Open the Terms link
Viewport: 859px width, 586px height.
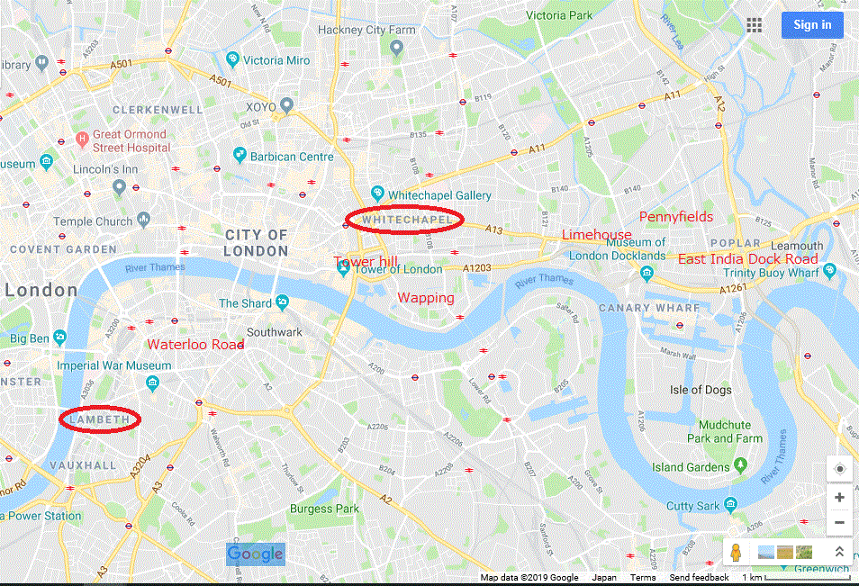(x=643, y=577)
